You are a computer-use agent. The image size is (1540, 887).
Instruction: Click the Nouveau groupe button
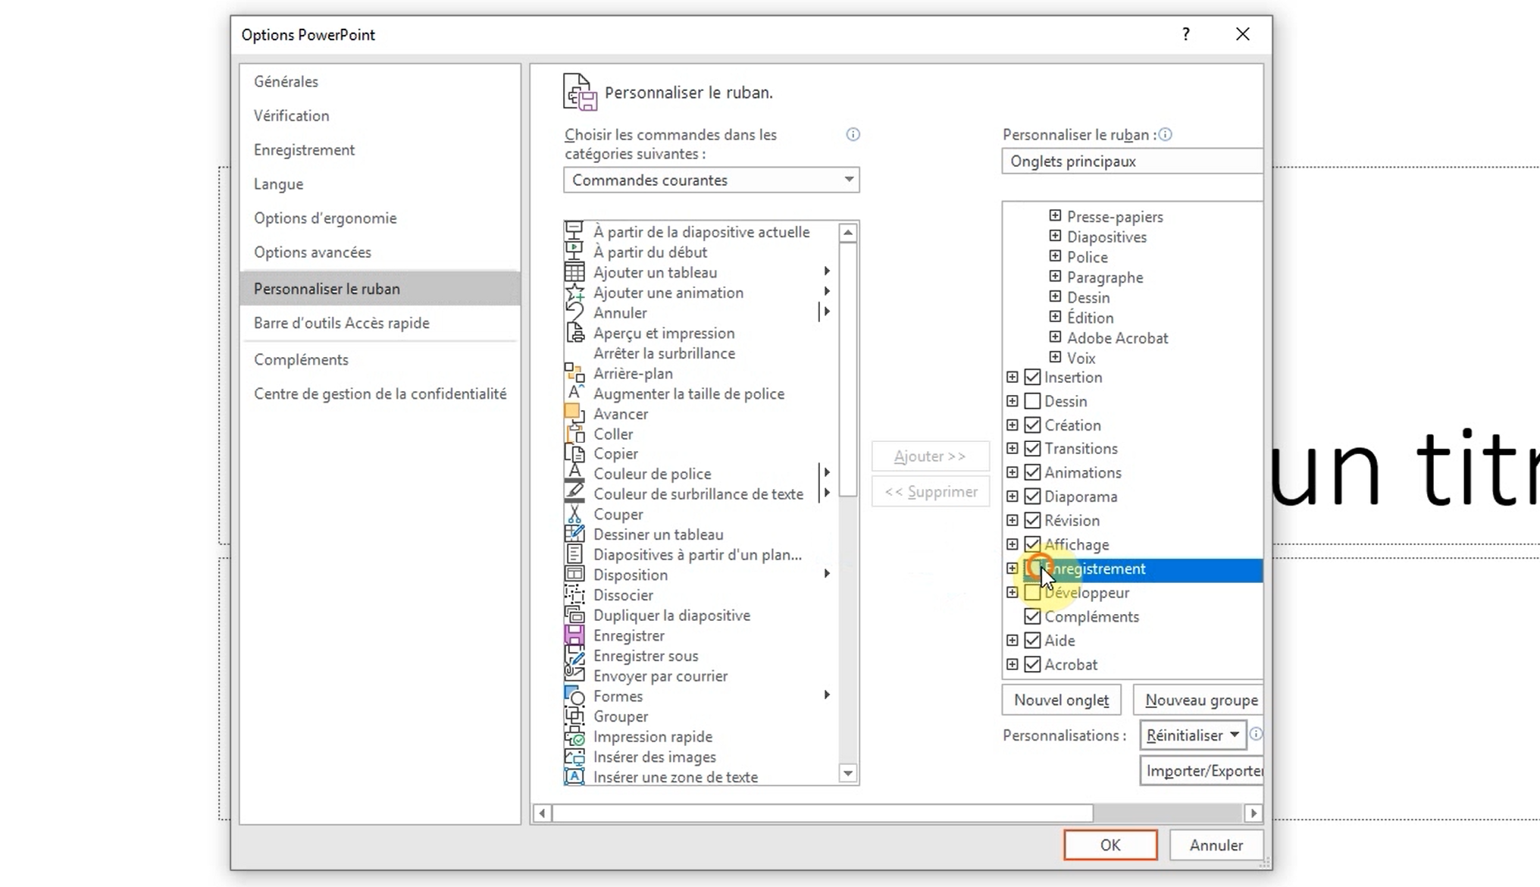(x=1199, y=700)
